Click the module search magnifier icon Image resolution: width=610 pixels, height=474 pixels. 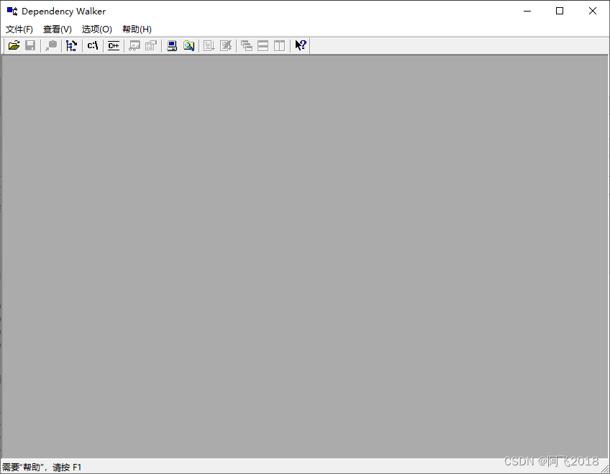coord(188,45)
